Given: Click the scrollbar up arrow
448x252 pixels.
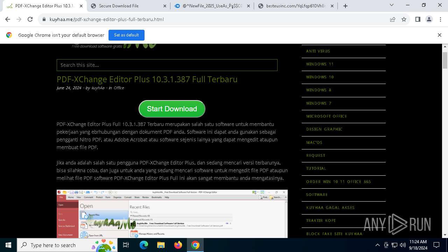Looking at the screenshot, I should tap(445, 46).
